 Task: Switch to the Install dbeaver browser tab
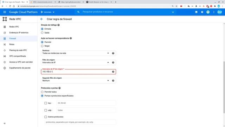click(x=99, y=2)
